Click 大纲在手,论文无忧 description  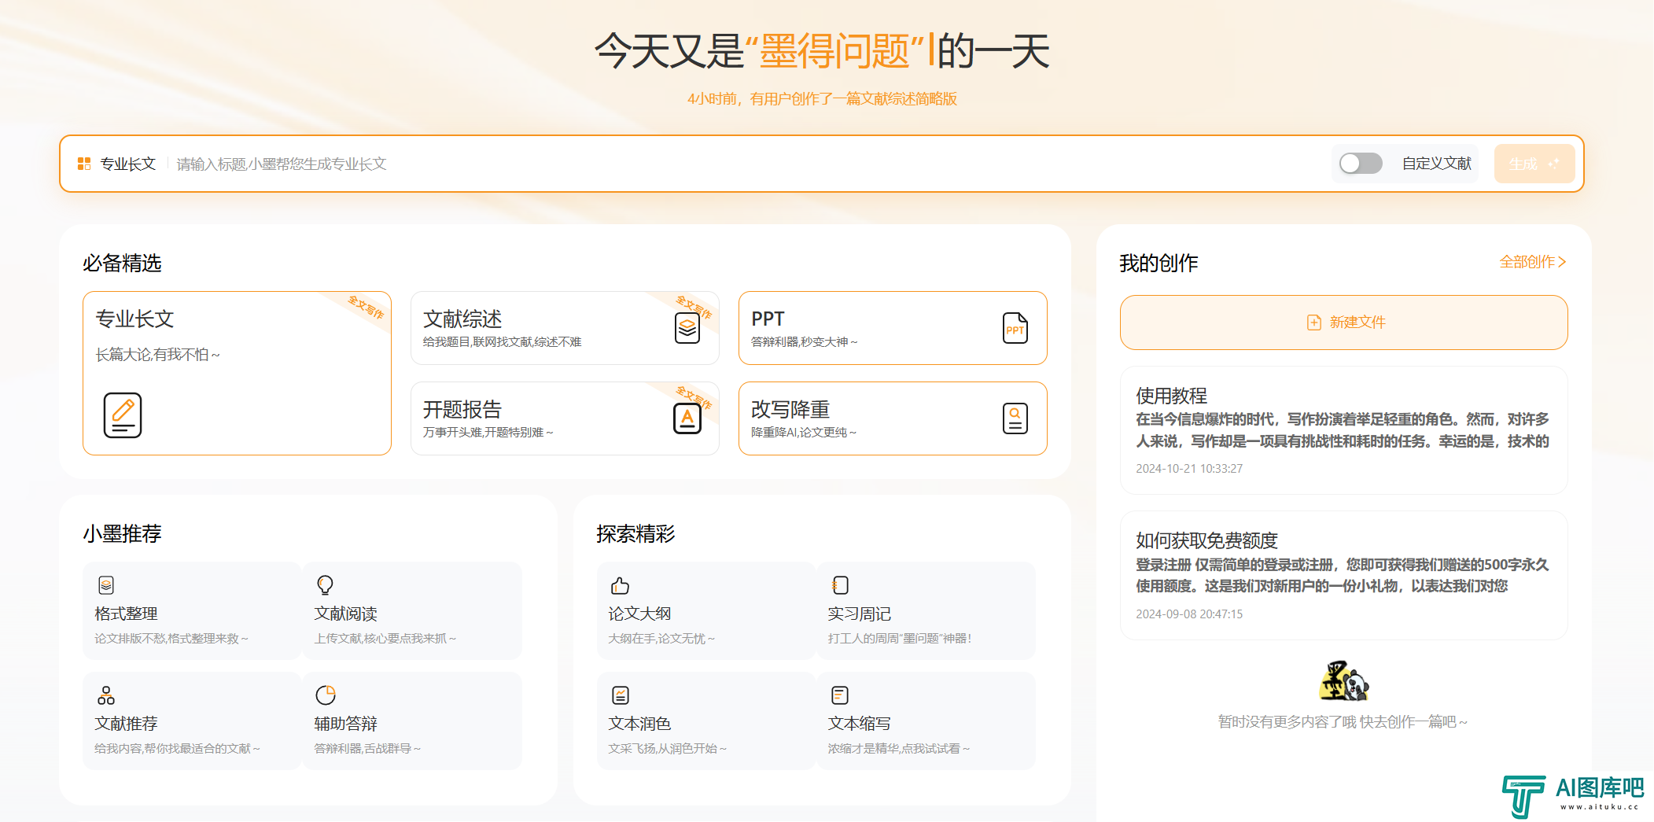tap(661, 639)
